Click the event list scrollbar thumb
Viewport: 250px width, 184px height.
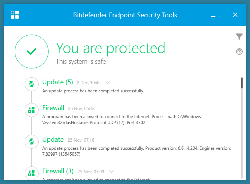click(242, 83)
